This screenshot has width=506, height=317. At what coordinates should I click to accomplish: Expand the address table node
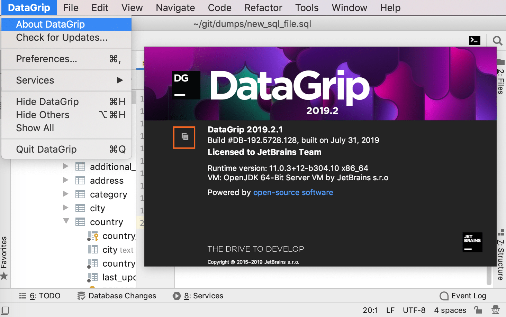click(x=65, y=180)
